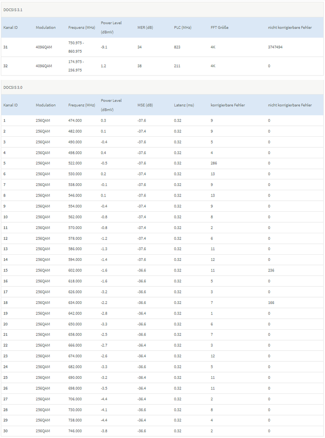The width and height of the screenshot is (325, 438).
Task: Click power level -3.5 in channel 26 row
Action: (x=104, y=388)
